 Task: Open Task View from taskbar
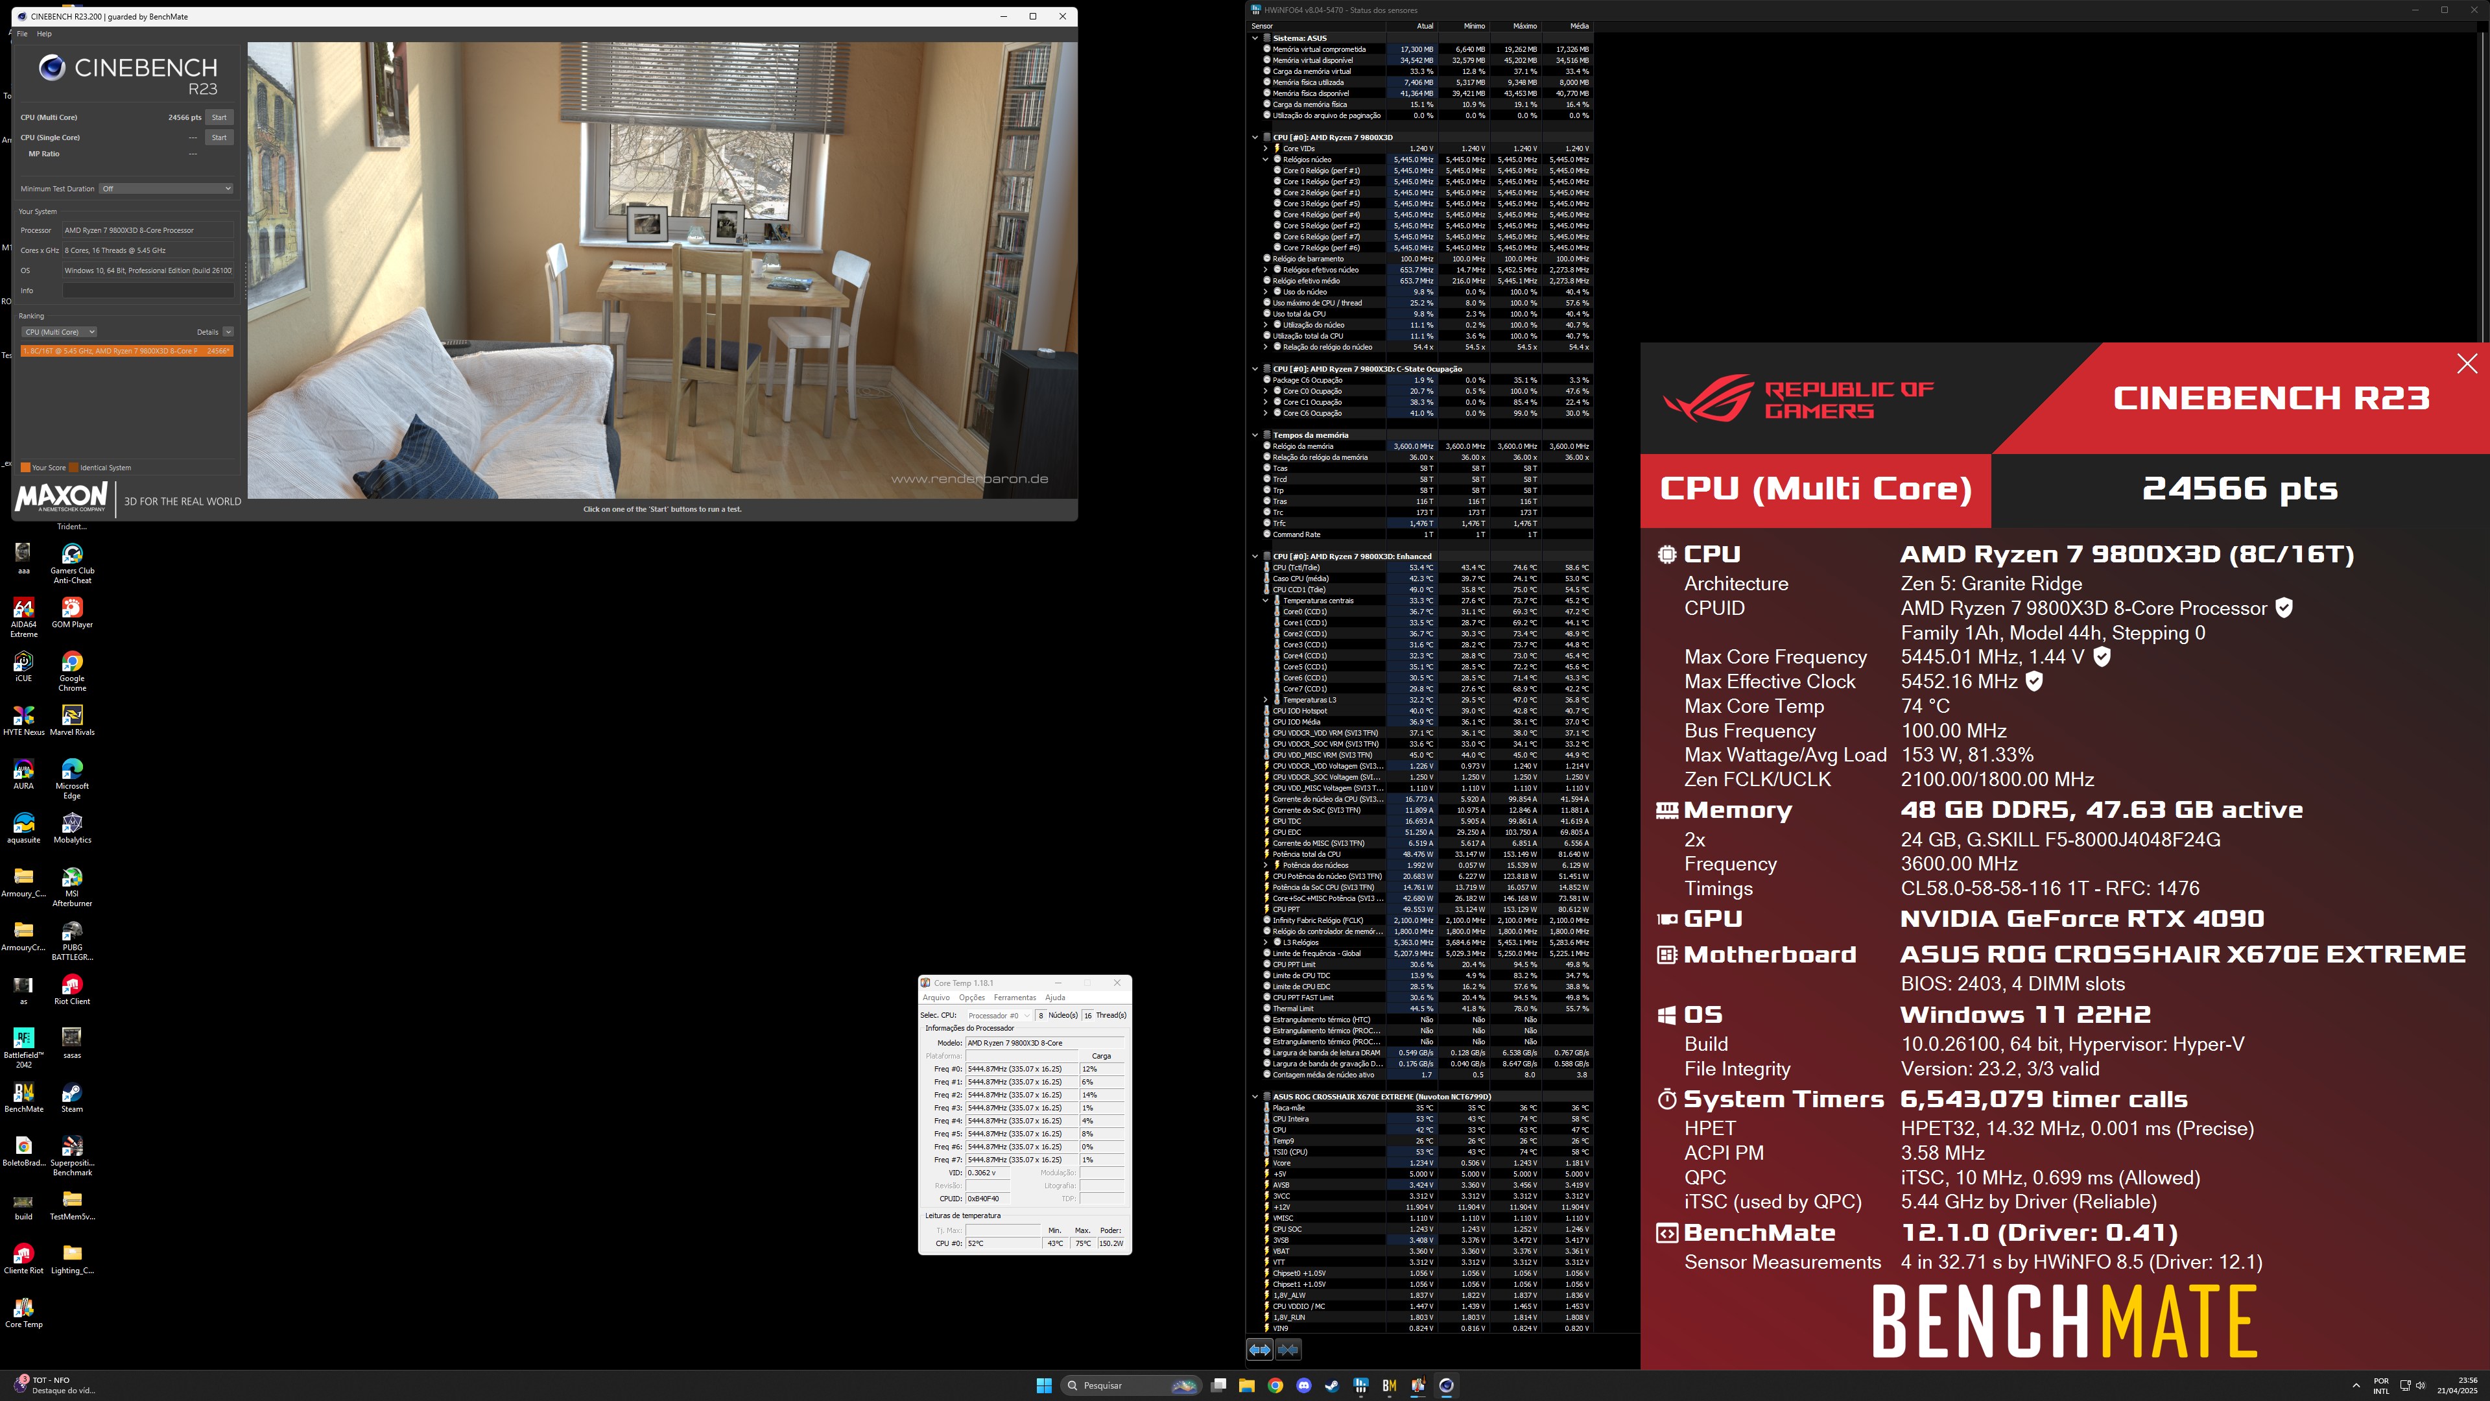tap(1219, 1385)
